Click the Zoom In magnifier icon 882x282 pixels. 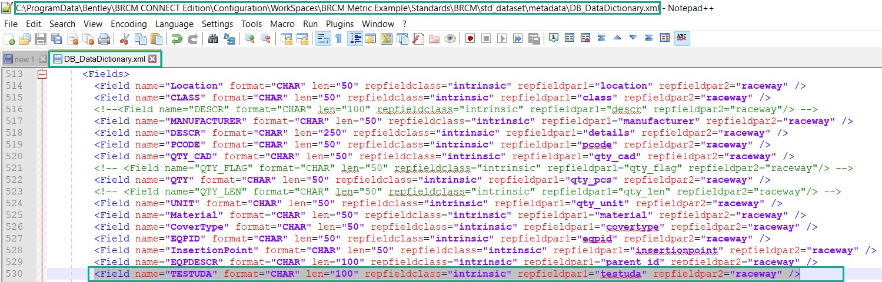coord(249,39)
